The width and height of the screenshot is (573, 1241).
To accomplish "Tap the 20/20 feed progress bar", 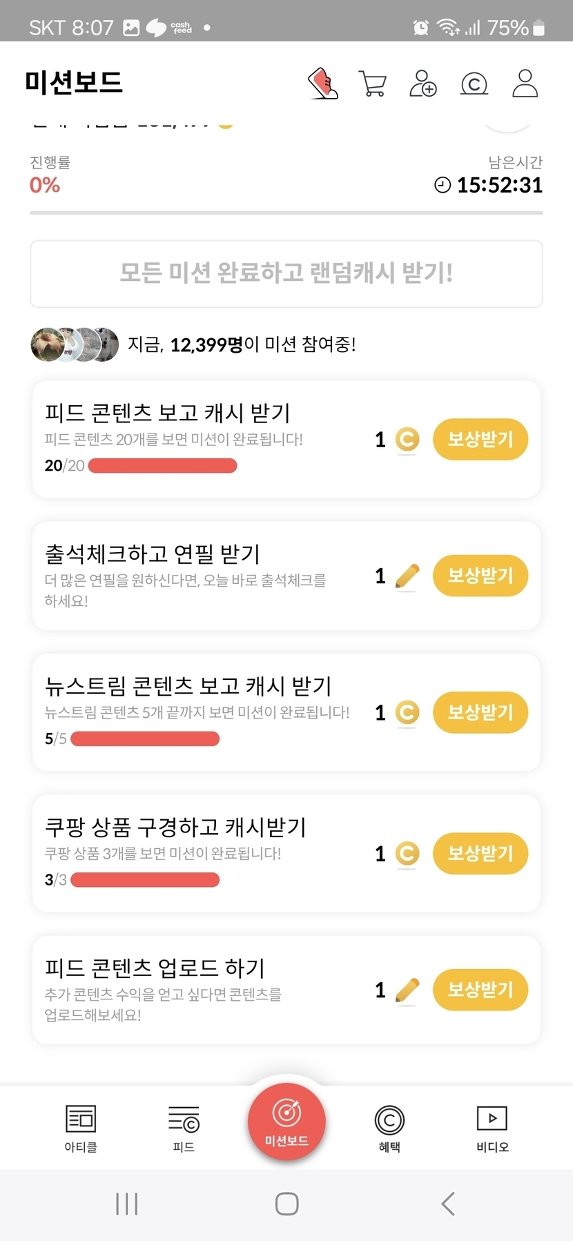I will point(163,466).
